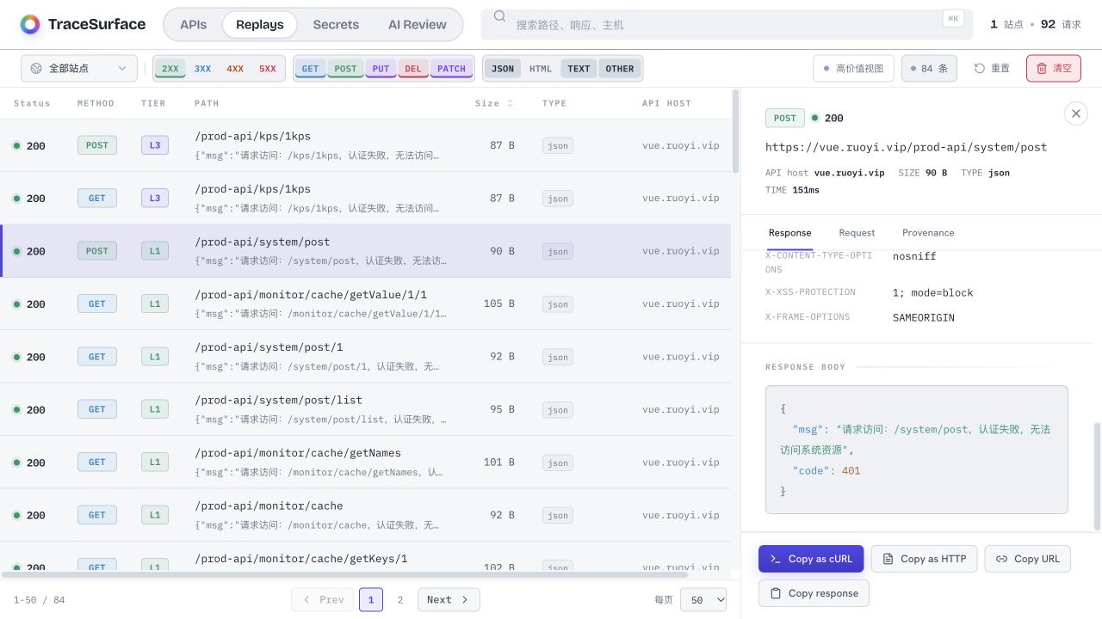This screenshot has width=1102, height=619.
Task: Copy the response body
Action: (814, 593)
